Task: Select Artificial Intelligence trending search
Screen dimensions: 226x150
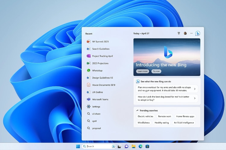Action: (184, 123)
